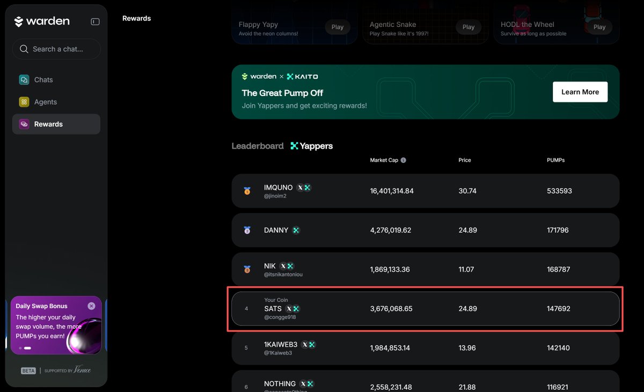Click the bronze medal icon for NIK
The width and height of the screenshot is (644, 392).
247,269
